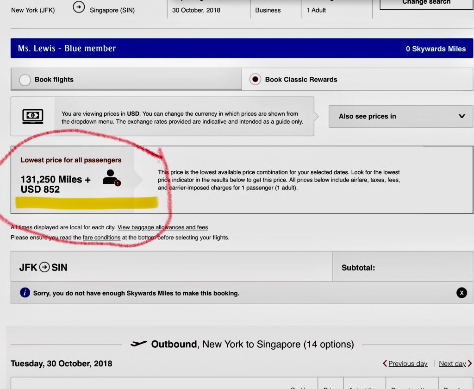474x389 pixels.
Task: Click the blue info icon in the Skywards message
Action: [25, 293]
